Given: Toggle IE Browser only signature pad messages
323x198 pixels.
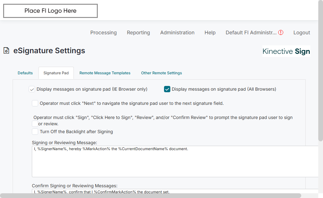Looking at the screenshot, I should click(x=32, y=89).
